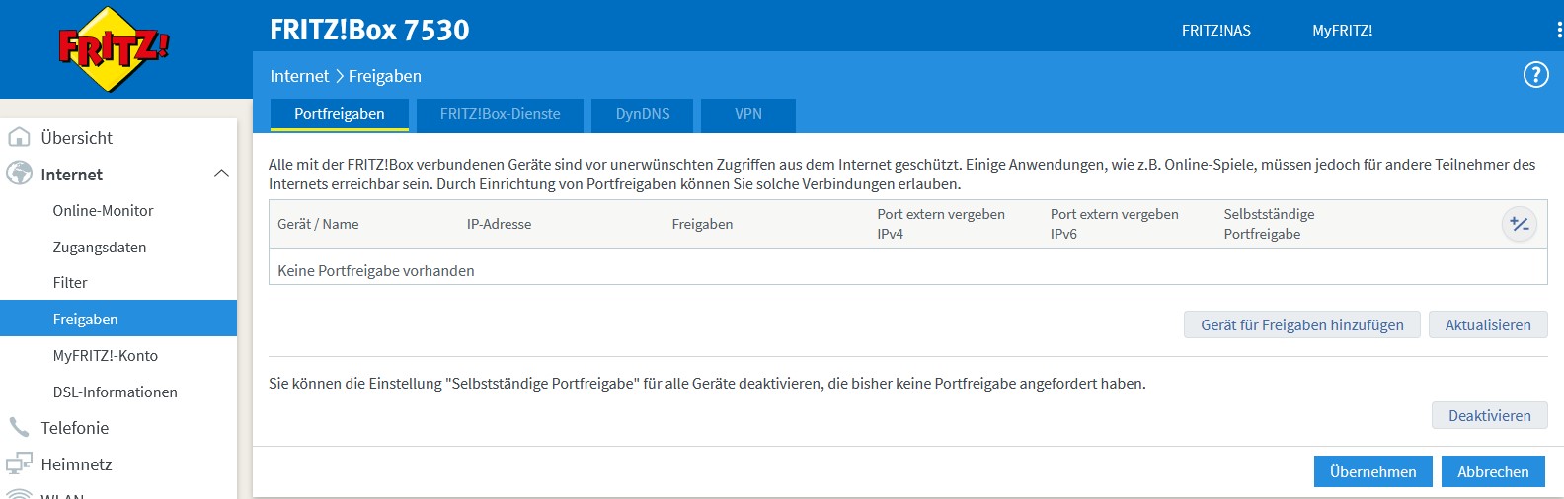
Task: Click the Aktualisieren button
Action: 1487,325
